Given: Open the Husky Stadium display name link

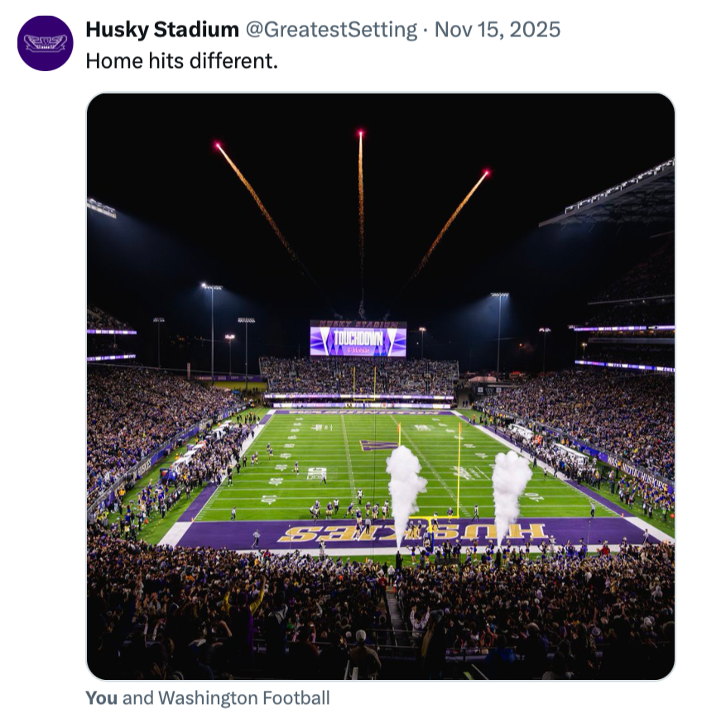Looking at the screenshot, I should click(x=162, y=31).
